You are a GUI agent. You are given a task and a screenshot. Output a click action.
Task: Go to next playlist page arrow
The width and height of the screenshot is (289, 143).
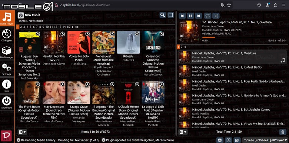point(185,47)
